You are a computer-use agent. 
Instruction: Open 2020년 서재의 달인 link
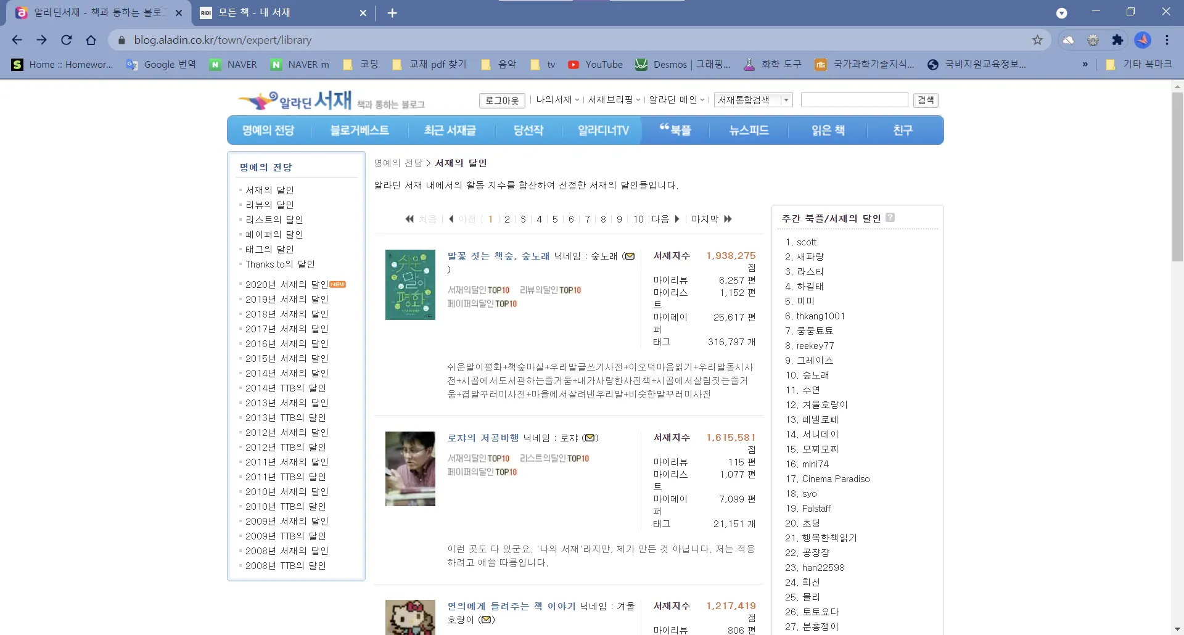click(x=287, y=285)
